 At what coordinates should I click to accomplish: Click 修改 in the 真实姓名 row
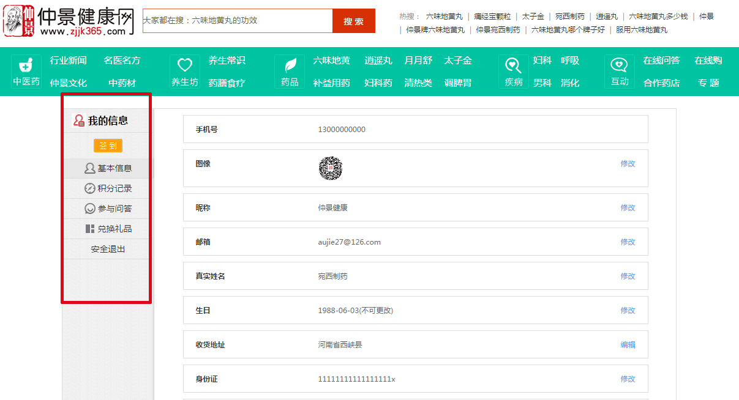[x=628, y=276]
